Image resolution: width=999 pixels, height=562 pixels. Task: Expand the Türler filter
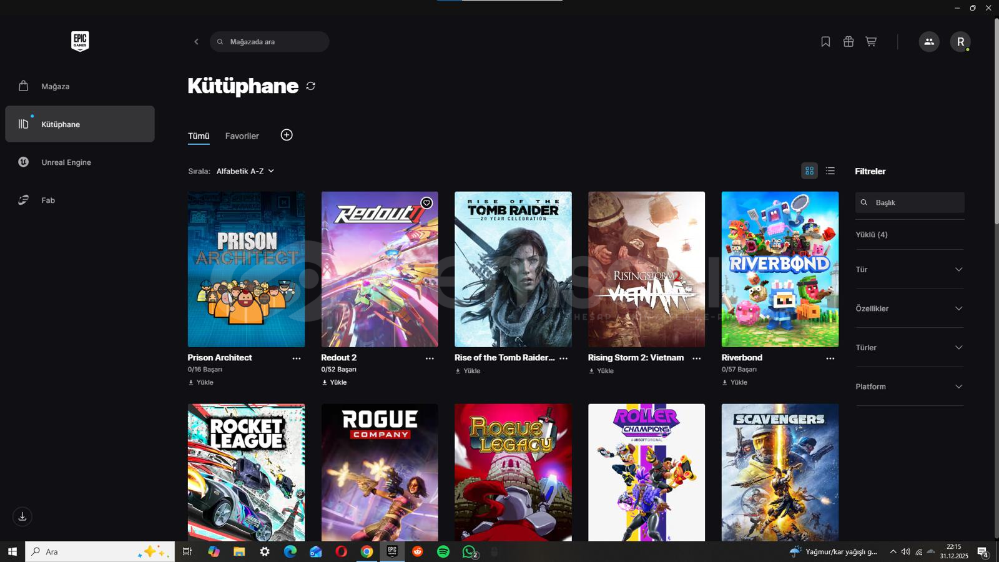coord(910,347)
